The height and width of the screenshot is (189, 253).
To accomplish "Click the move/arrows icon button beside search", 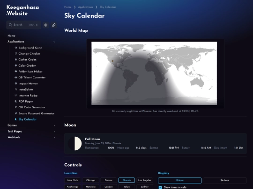I will tap(46, 25).
